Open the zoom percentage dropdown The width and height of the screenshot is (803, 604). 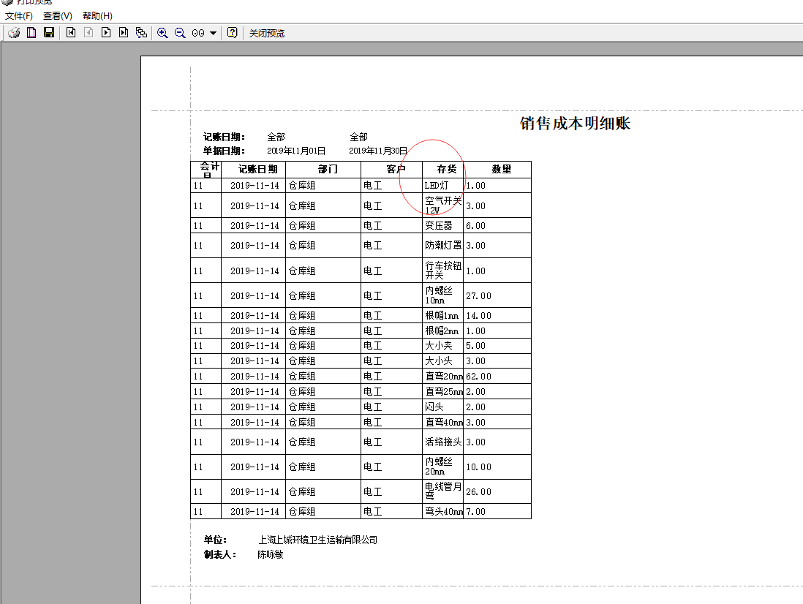tap(213, 34)
